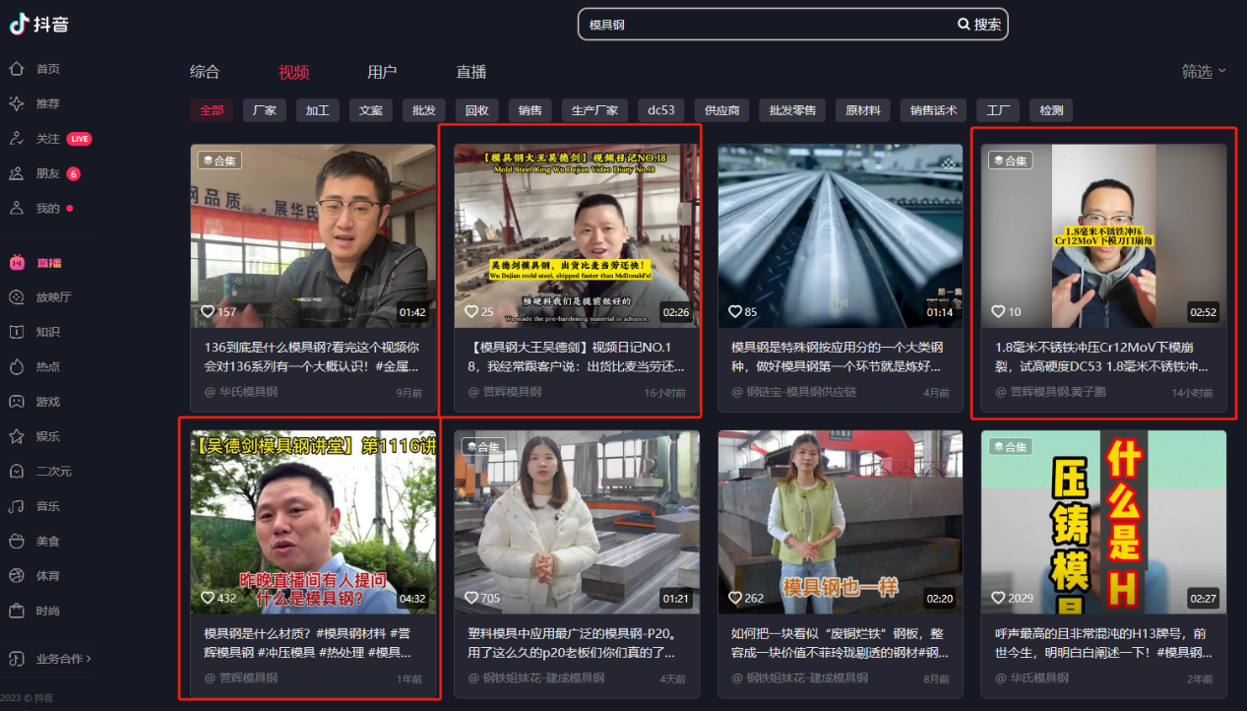Viewport: 1247px width, 711px height.
Task: Click 合集 badge on 压铸模 video
Action: pos(1011,446)
